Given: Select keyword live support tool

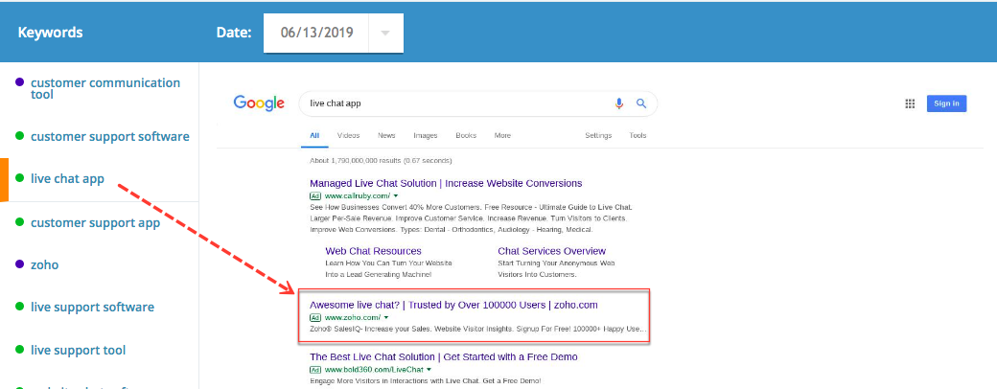Looking at the screenshot, I should (x=79, y=351).
